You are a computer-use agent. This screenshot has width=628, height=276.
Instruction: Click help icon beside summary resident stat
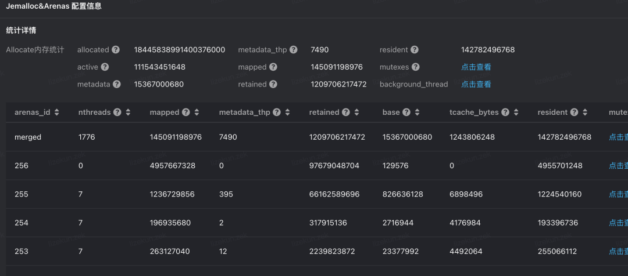click(415, 50)
